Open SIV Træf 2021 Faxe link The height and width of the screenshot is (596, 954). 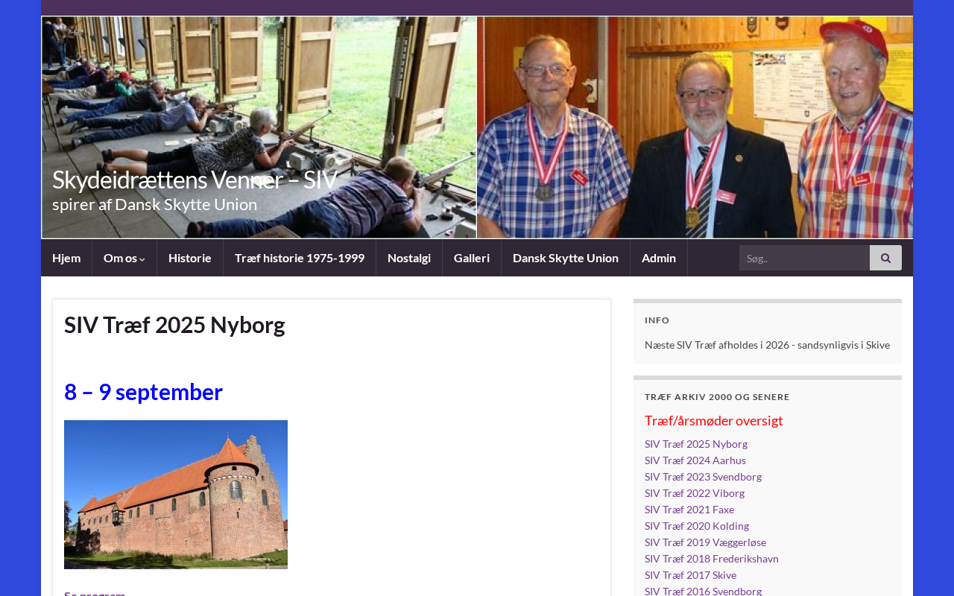(689, 510)
